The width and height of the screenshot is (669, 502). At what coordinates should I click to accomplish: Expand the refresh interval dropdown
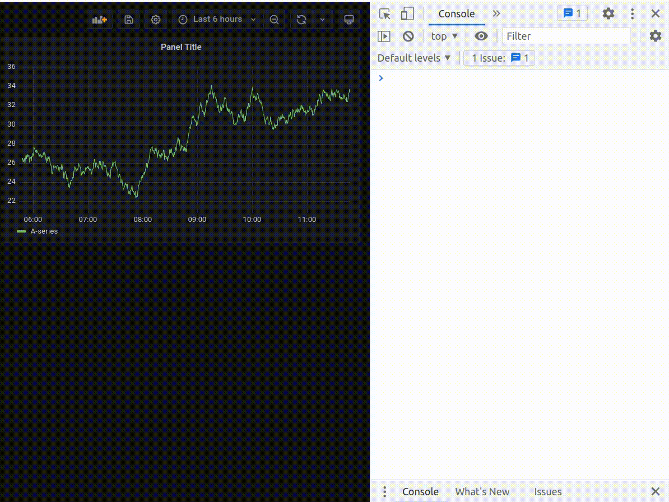click(323, 20)
